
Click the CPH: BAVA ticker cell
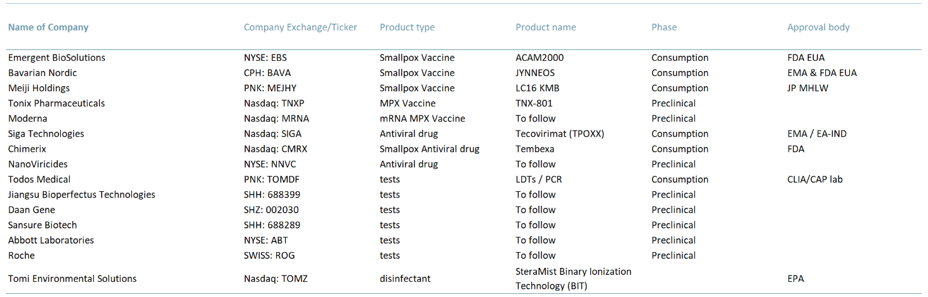[x=267, y=73]
